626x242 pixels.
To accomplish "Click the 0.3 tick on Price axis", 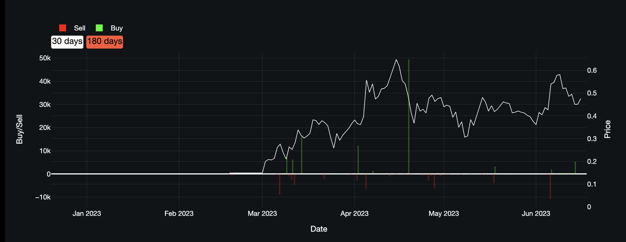I will (592, 139).
